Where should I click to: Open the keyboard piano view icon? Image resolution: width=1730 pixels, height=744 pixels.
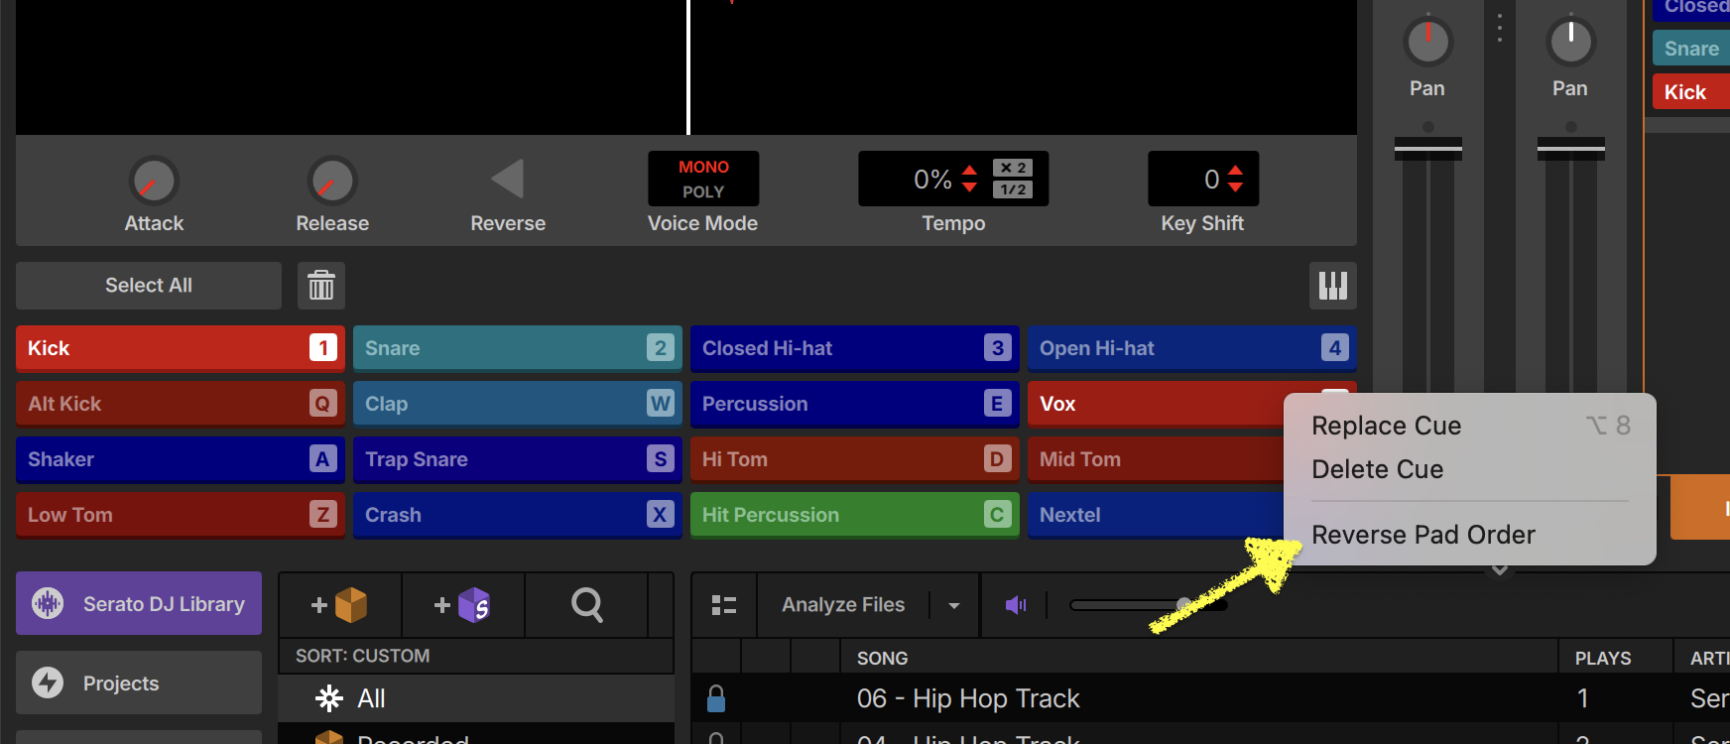pos(1332,286)
